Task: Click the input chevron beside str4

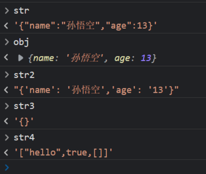Action: tap(7, 138)
